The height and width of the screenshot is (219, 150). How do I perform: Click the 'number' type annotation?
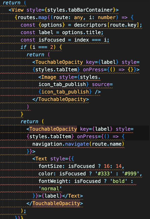[107, 18]
